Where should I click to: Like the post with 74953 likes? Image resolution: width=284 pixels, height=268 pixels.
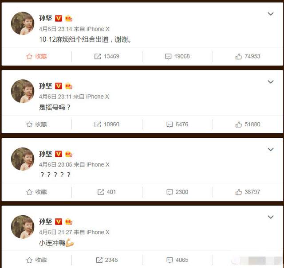[248, 56]
